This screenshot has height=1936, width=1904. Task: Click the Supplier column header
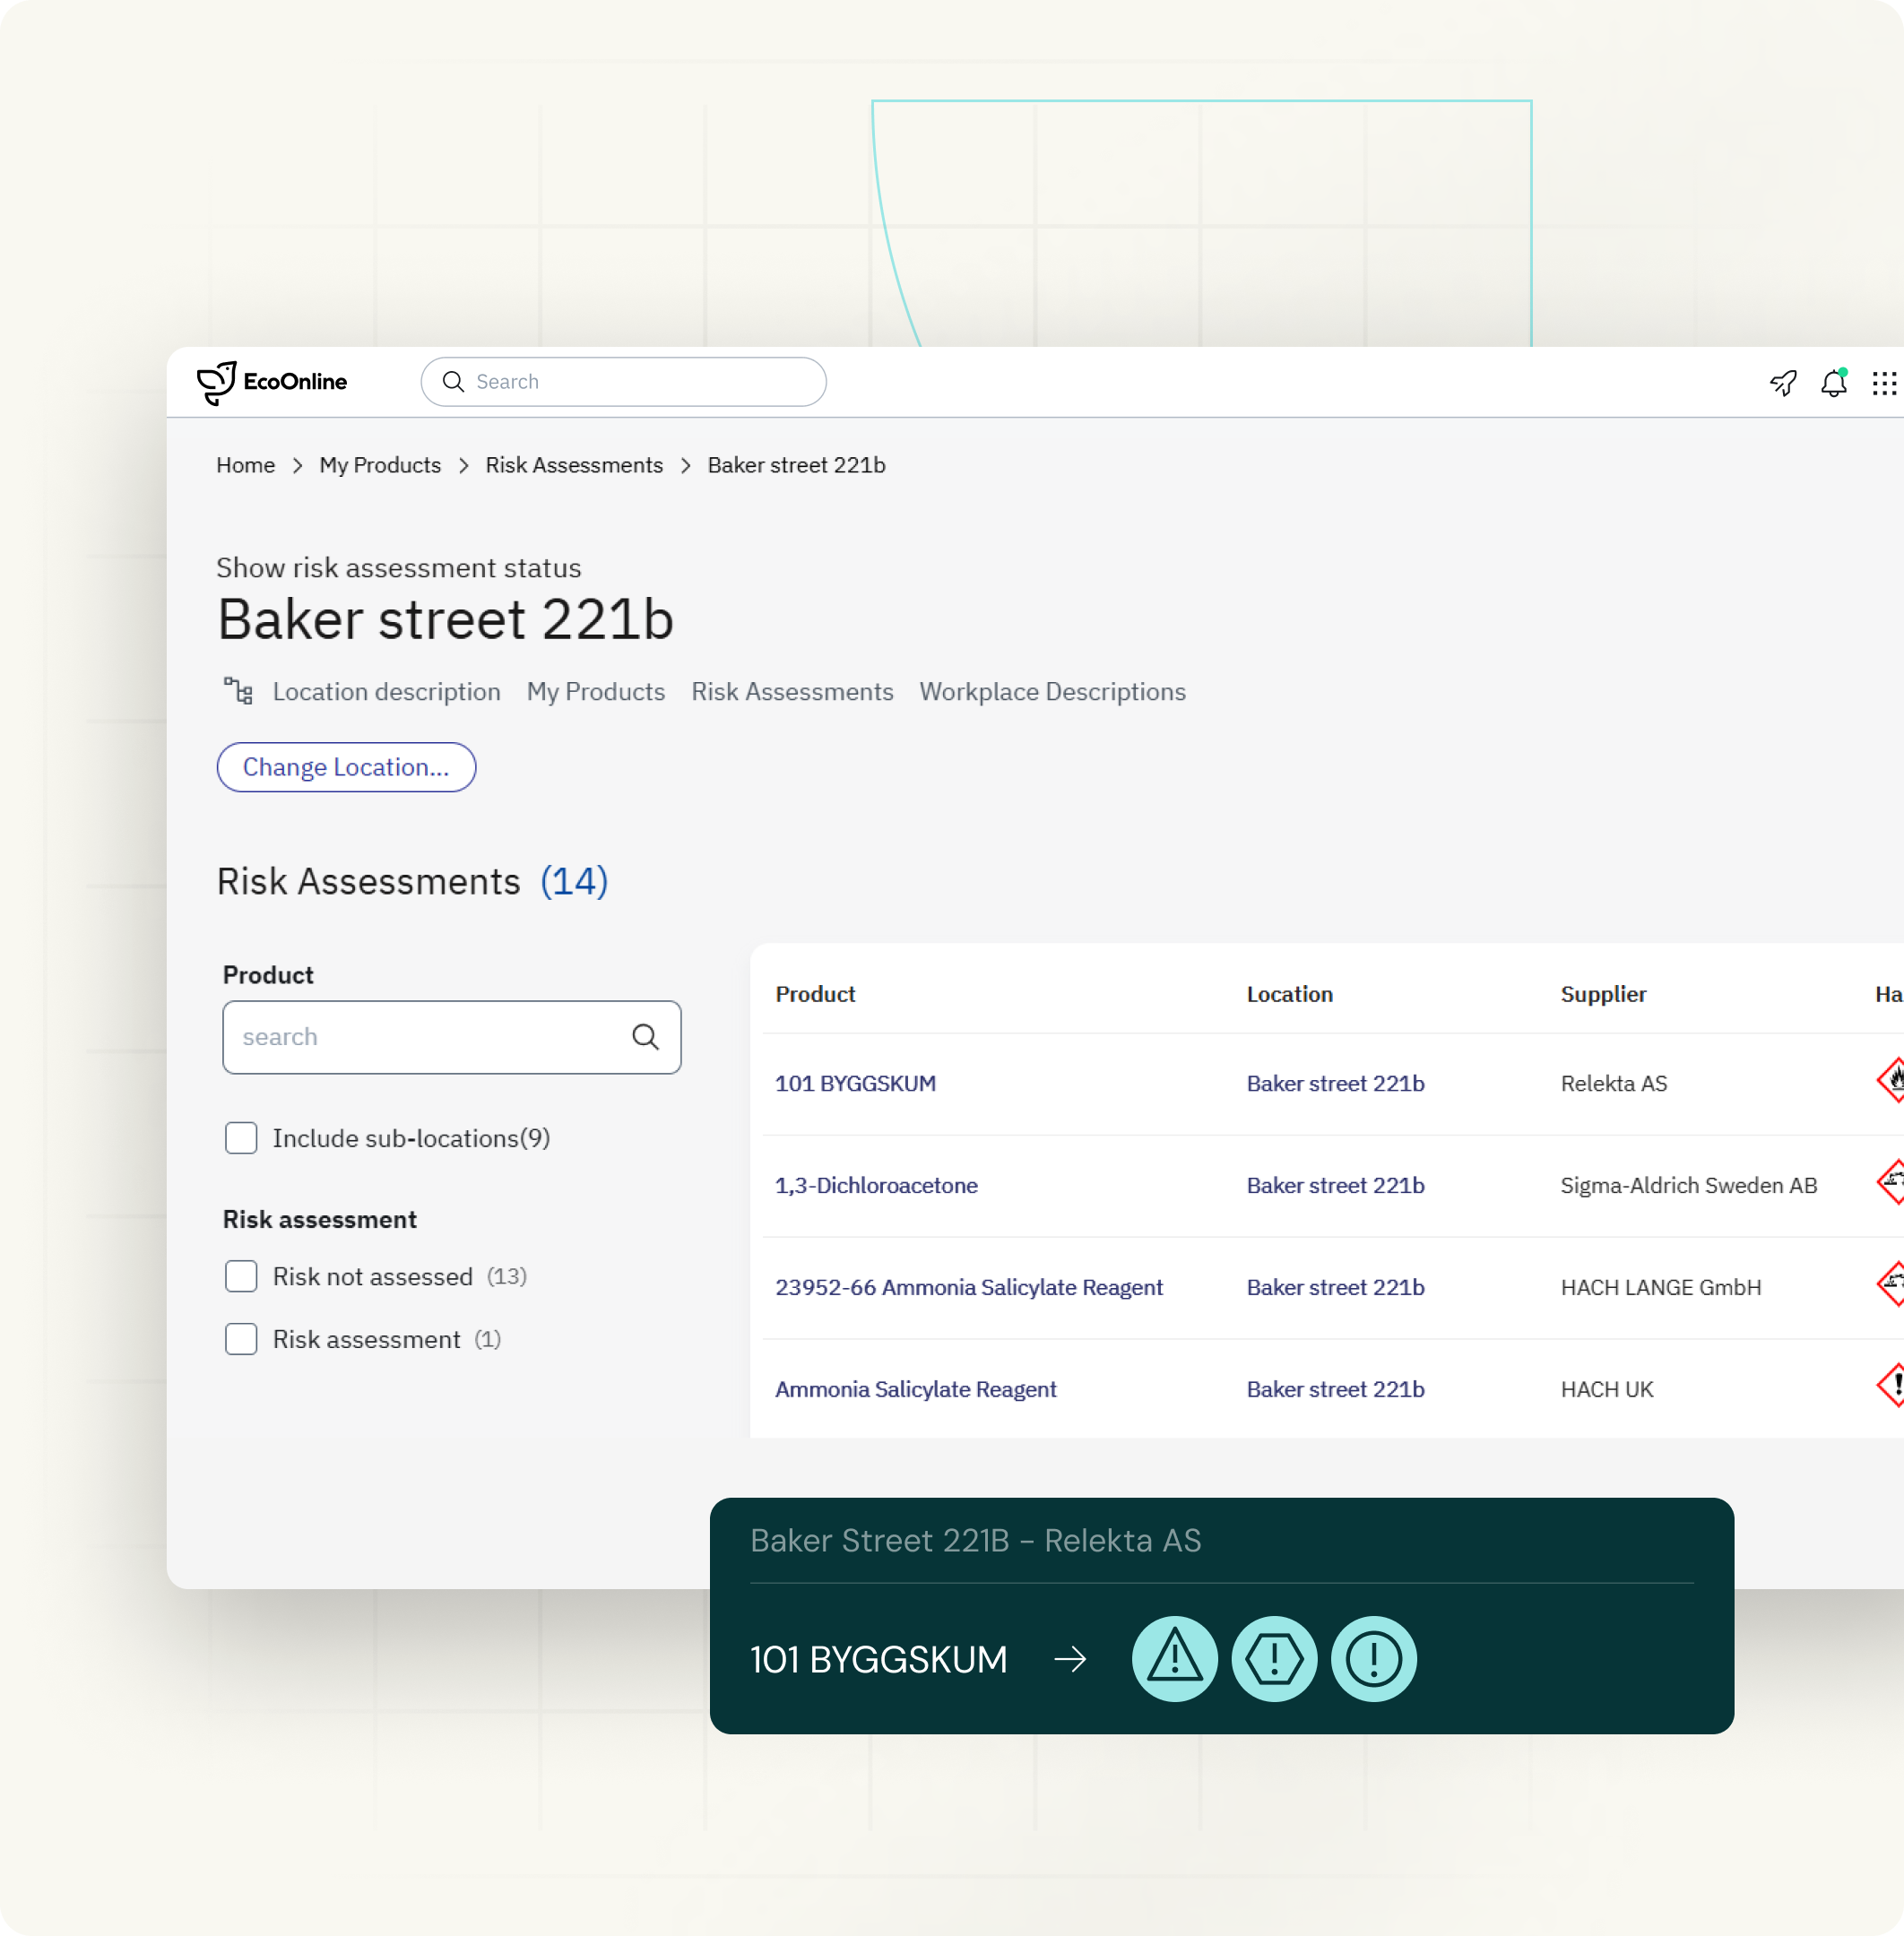1603,994
